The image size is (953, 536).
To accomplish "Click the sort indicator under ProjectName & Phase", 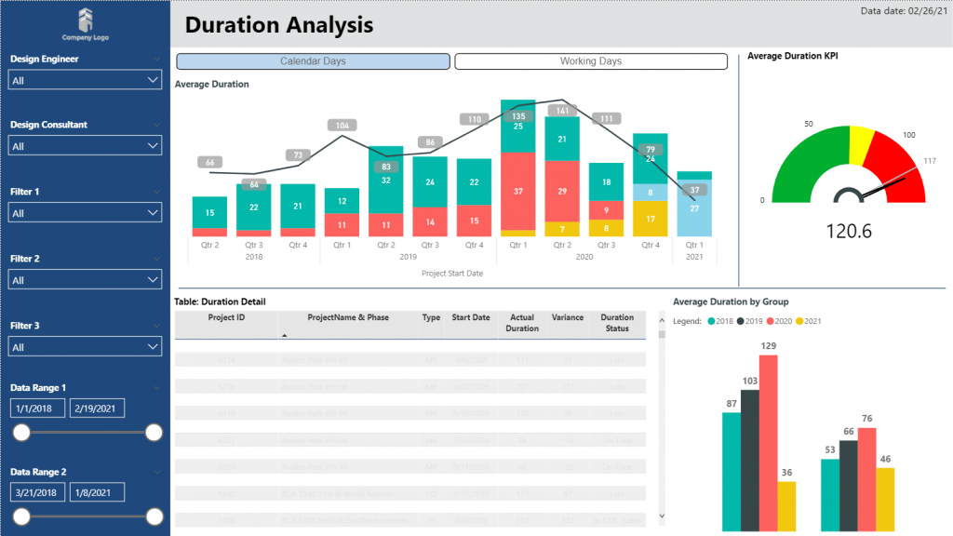I will 284,334.
